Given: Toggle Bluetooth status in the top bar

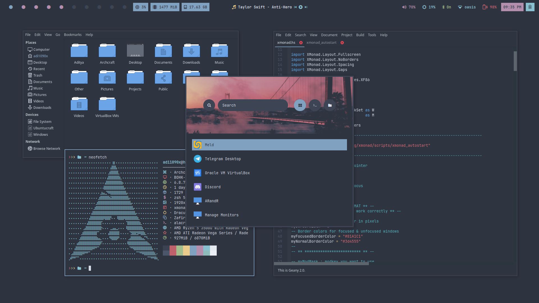Looking at the screenshot, I should [x=446, y=7].
